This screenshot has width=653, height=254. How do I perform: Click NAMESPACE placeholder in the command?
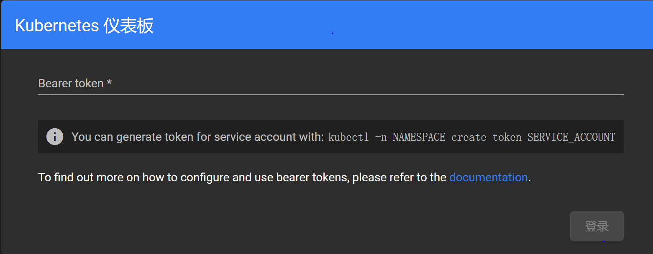(x=419, y=137)
